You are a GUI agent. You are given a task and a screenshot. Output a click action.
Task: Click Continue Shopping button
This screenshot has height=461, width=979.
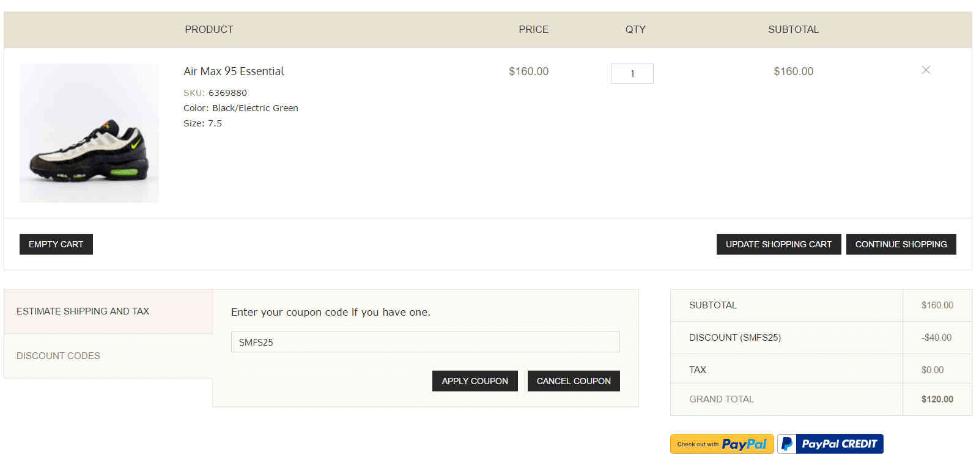click(x=901, y=244)
